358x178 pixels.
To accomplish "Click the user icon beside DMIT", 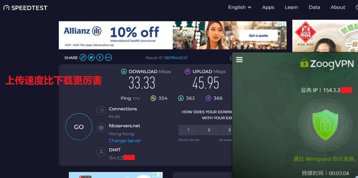I will [101, 152].
